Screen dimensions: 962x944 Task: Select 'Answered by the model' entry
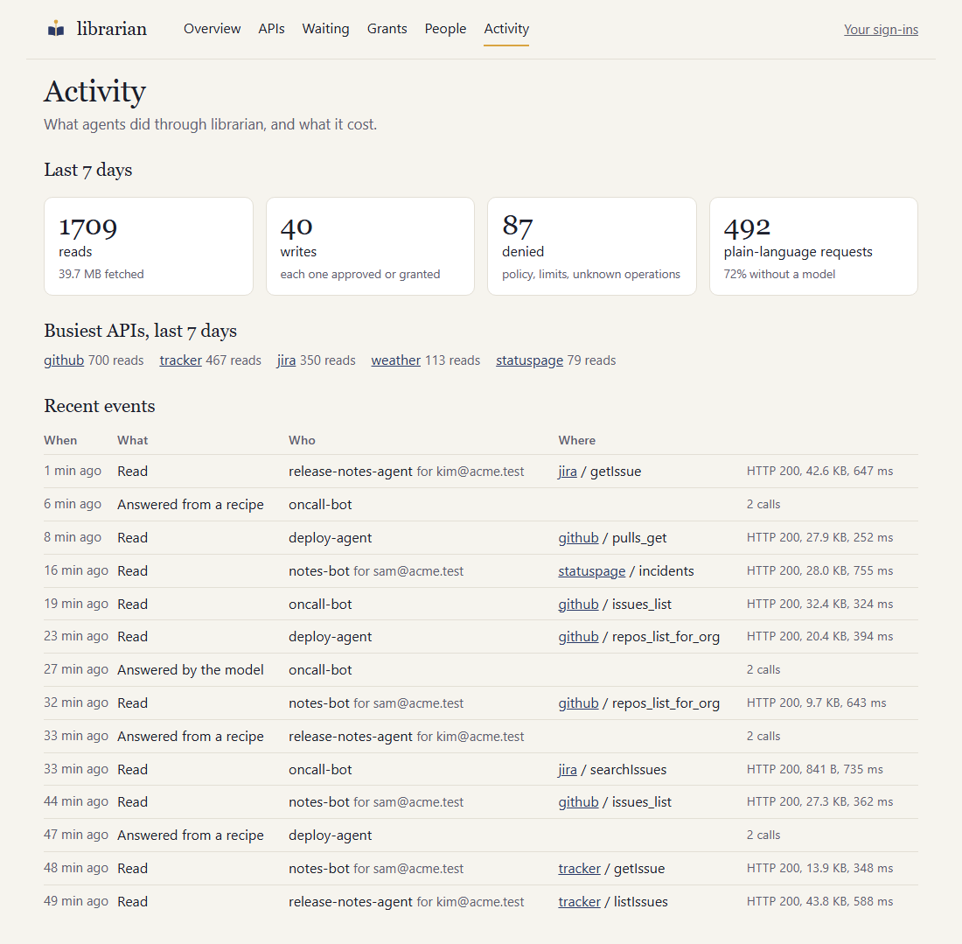click(190, 669)
